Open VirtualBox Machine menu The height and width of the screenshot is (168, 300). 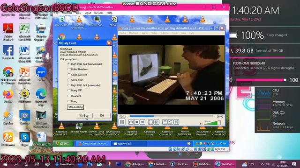pyautogui.click(x=67, y=13)
